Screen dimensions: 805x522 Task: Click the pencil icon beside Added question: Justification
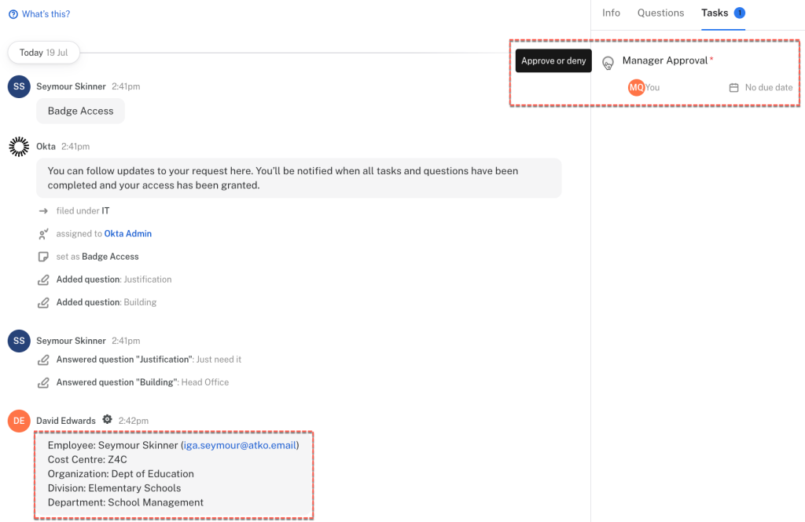click(43, 279)
